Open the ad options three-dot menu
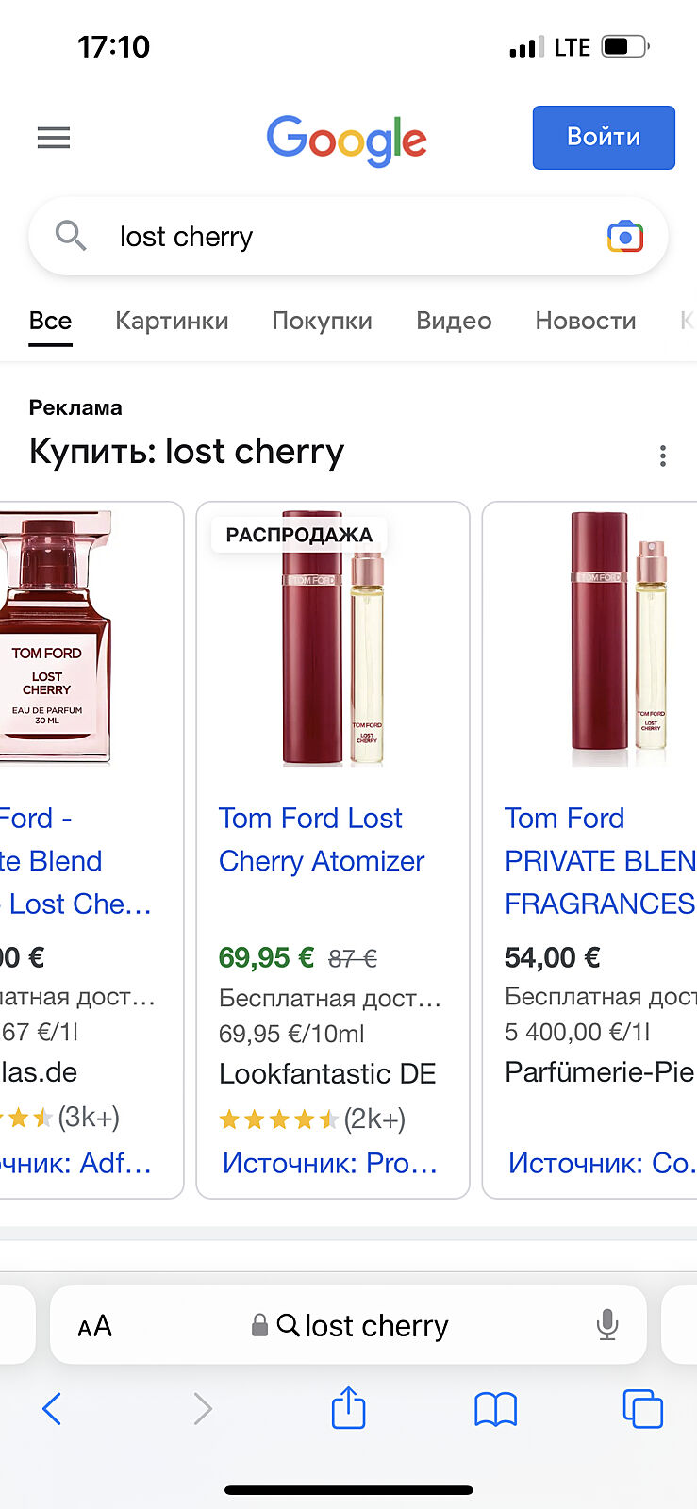The width and height of the screenshot is (697, 1509). 663,456
